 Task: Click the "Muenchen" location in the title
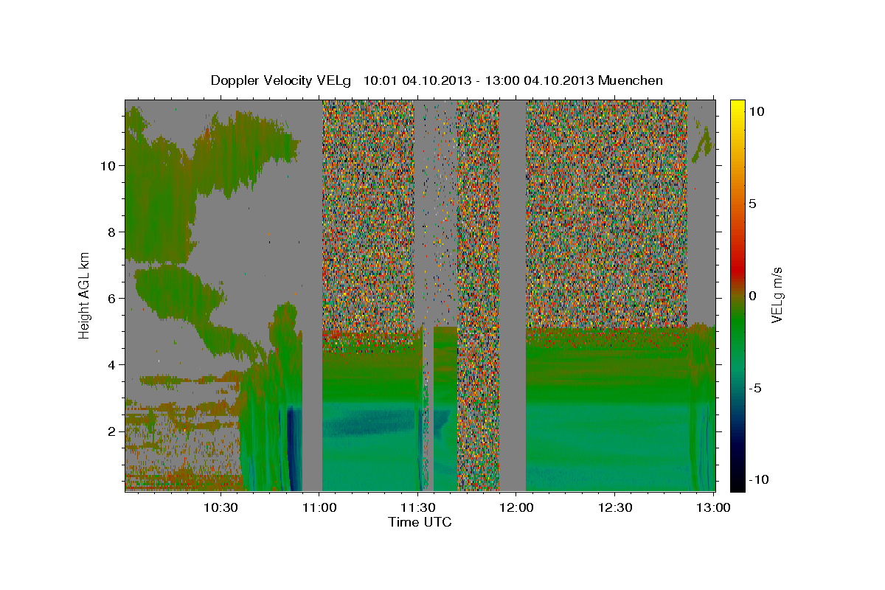pos(631,80)
